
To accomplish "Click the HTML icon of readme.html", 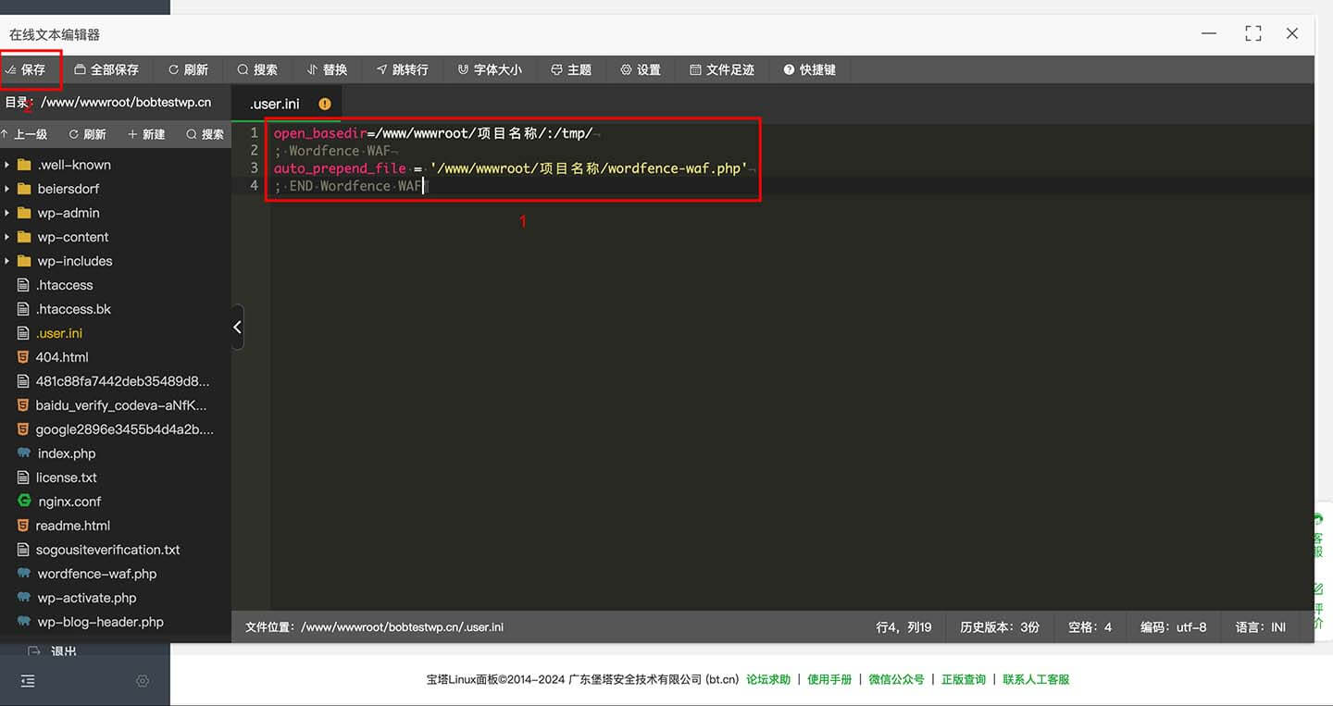I will click(24, 526).
